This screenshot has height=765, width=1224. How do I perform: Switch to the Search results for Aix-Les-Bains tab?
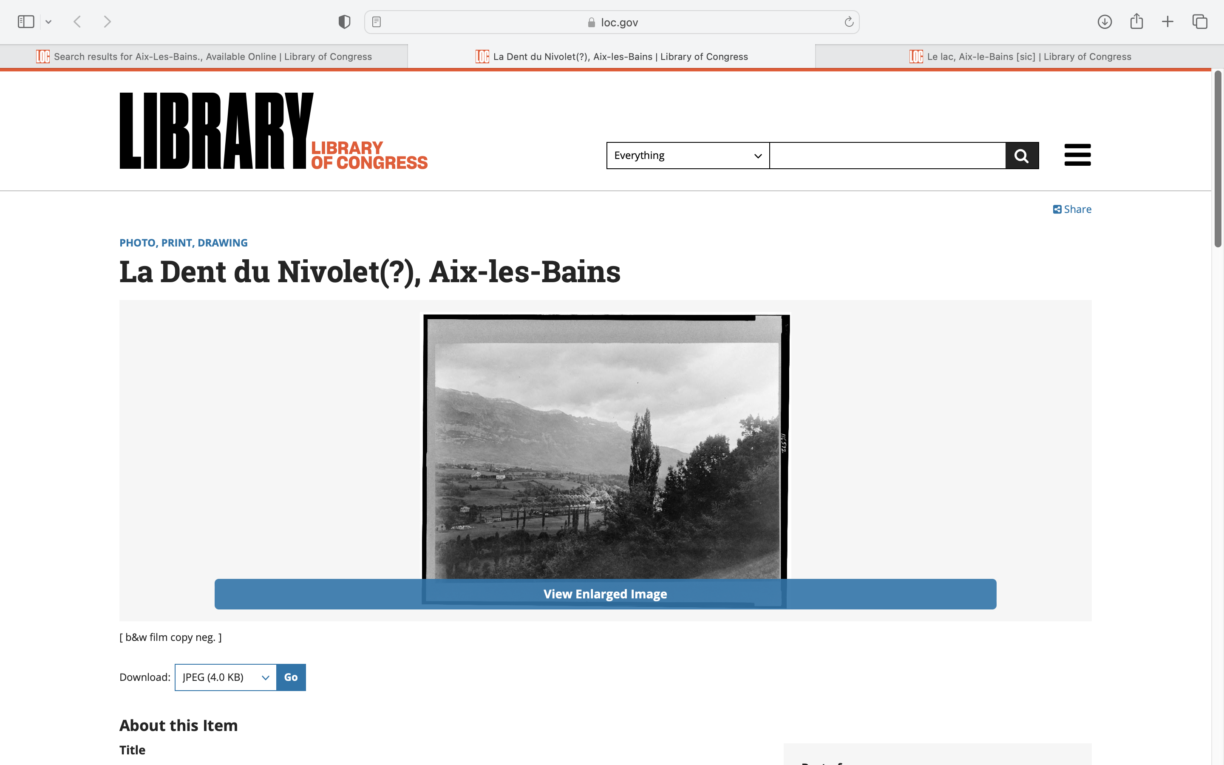(204, 57)
